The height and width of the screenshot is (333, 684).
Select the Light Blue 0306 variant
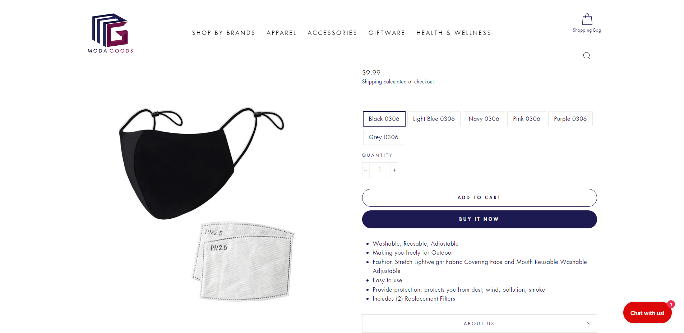[434, 119]
